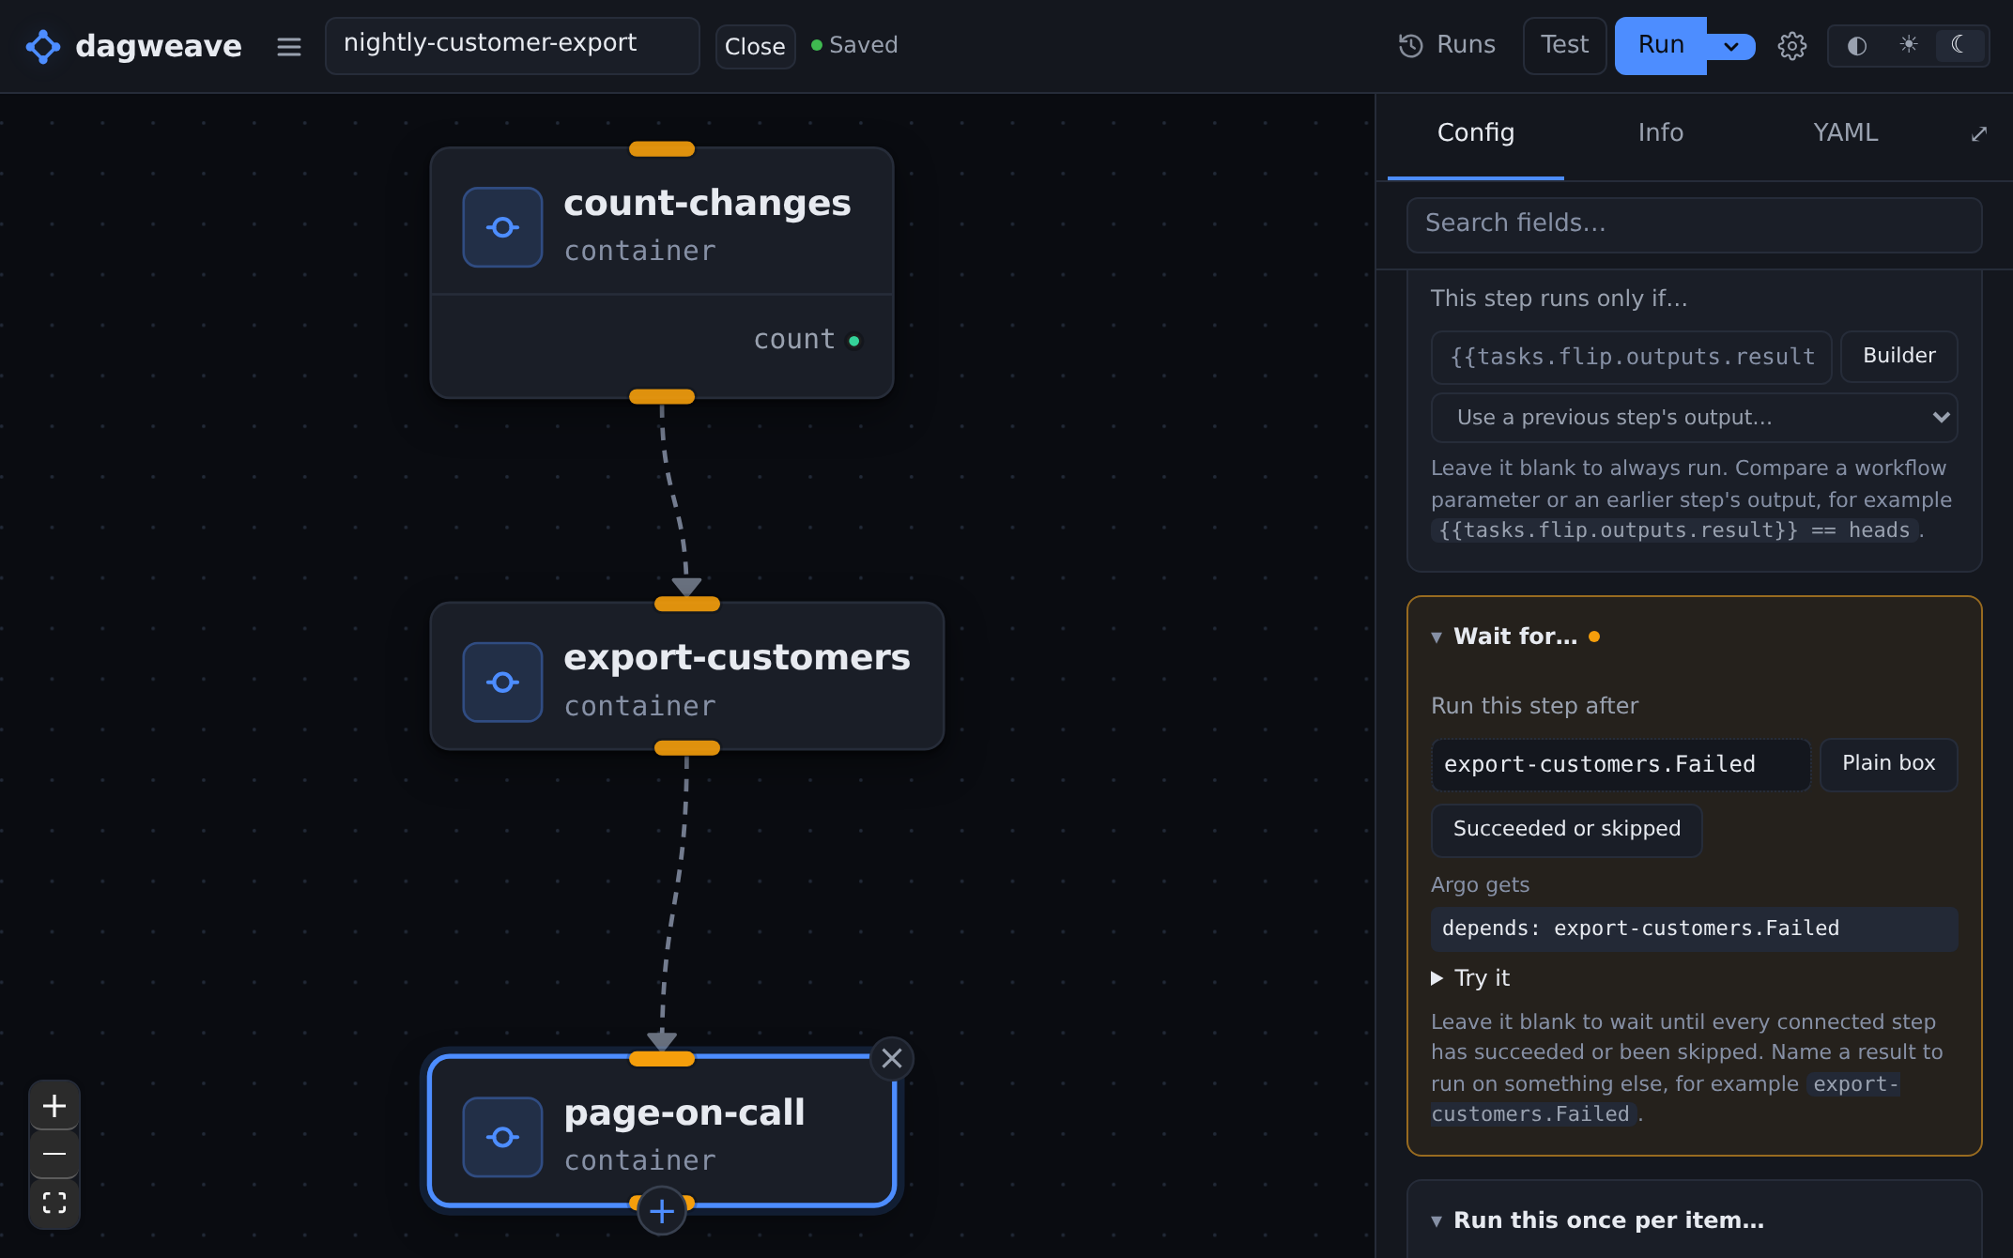Select the auto contrast theme
The image size is (2013, 1258).
[x=1856, y=46]
